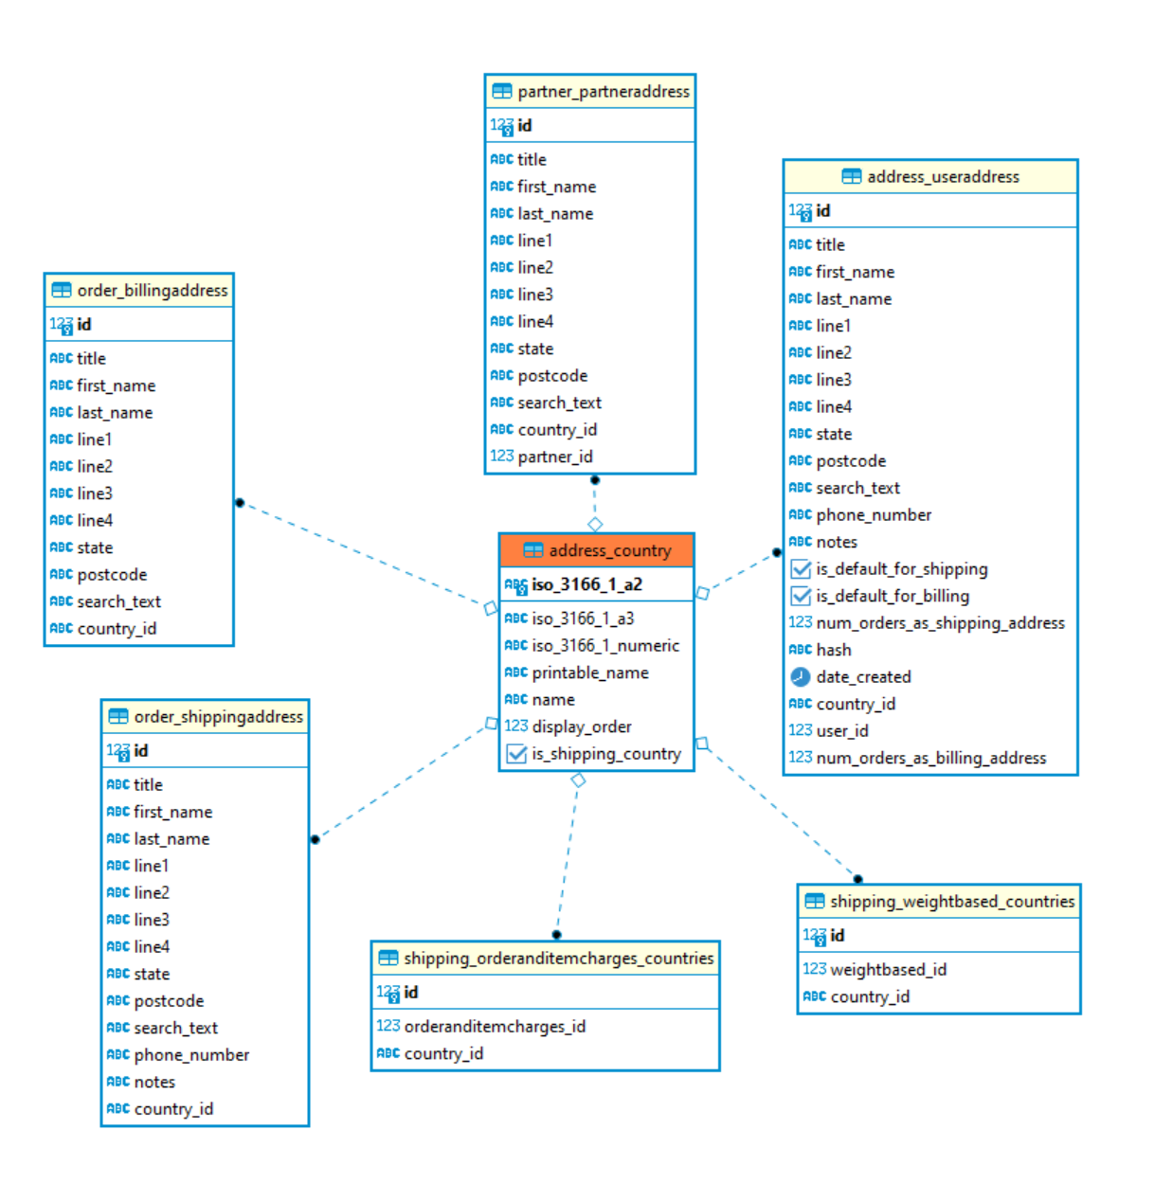Click the is_shipping_country checkbox icon
The width and height of the screenshot is (1173, 1183).
[x=516, y=754]
